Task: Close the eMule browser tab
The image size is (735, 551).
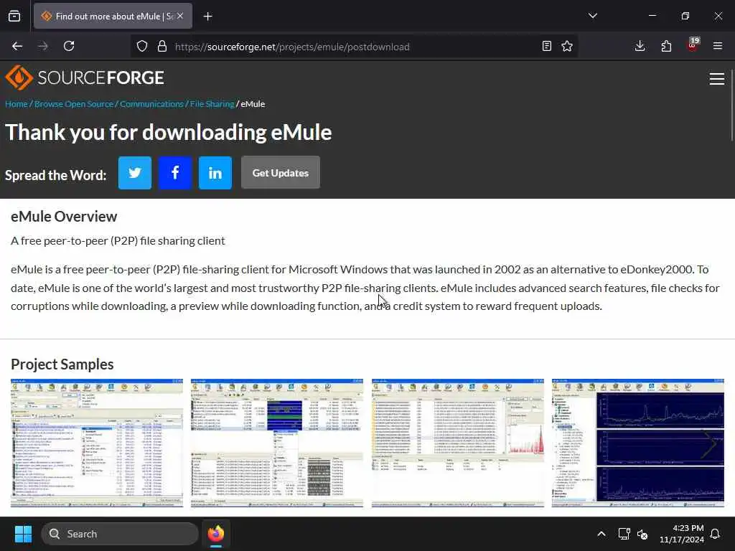Action: point(180,16)
